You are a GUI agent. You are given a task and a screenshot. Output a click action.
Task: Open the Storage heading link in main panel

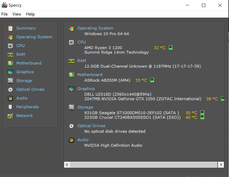(85, 107)
